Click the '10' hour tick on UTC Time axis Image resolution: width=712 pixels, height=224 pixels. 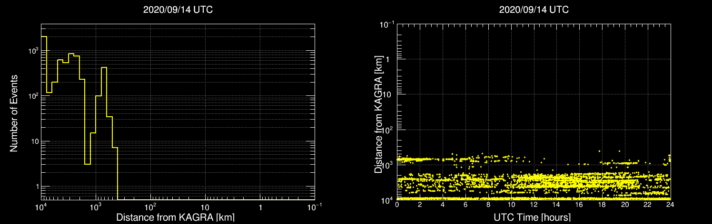tap(511, 205)
